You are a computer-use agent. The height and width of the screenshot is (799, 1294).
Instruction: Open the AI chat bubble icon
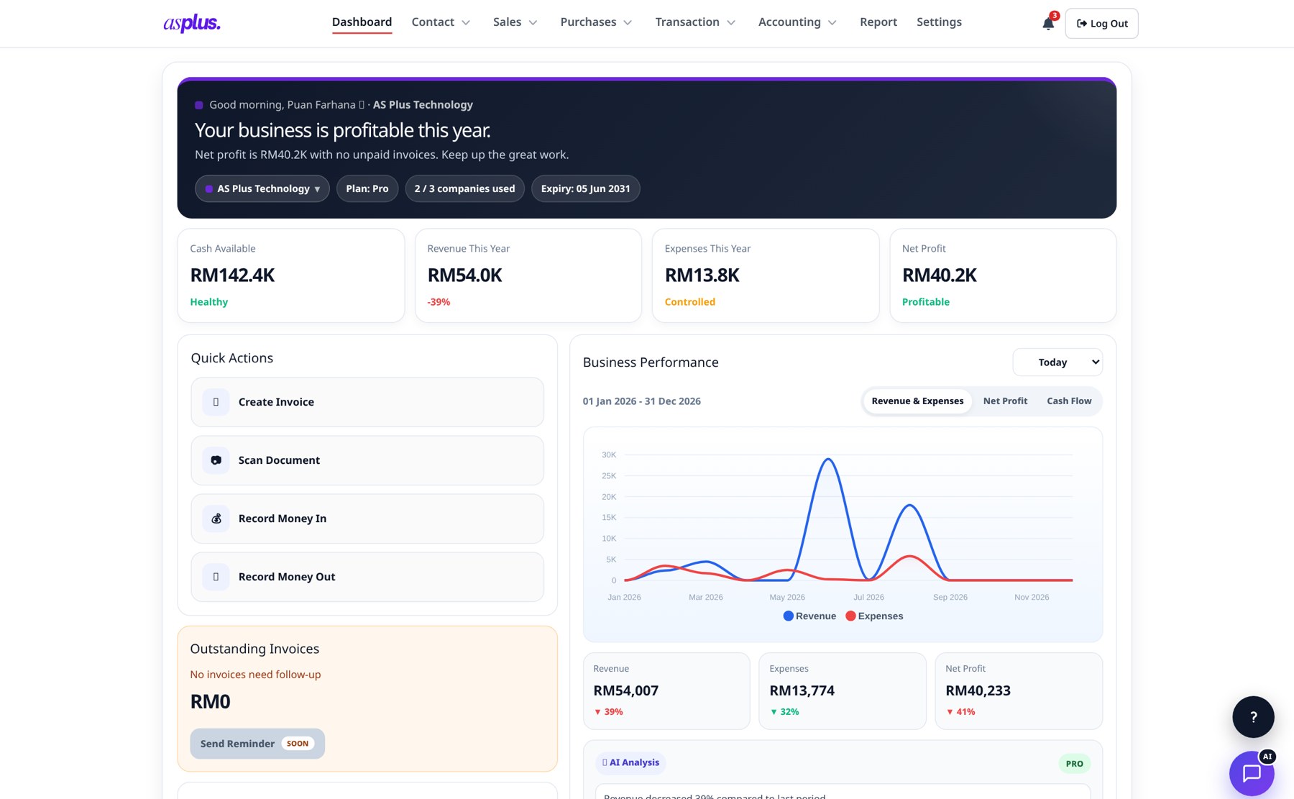pos(1252,773)
